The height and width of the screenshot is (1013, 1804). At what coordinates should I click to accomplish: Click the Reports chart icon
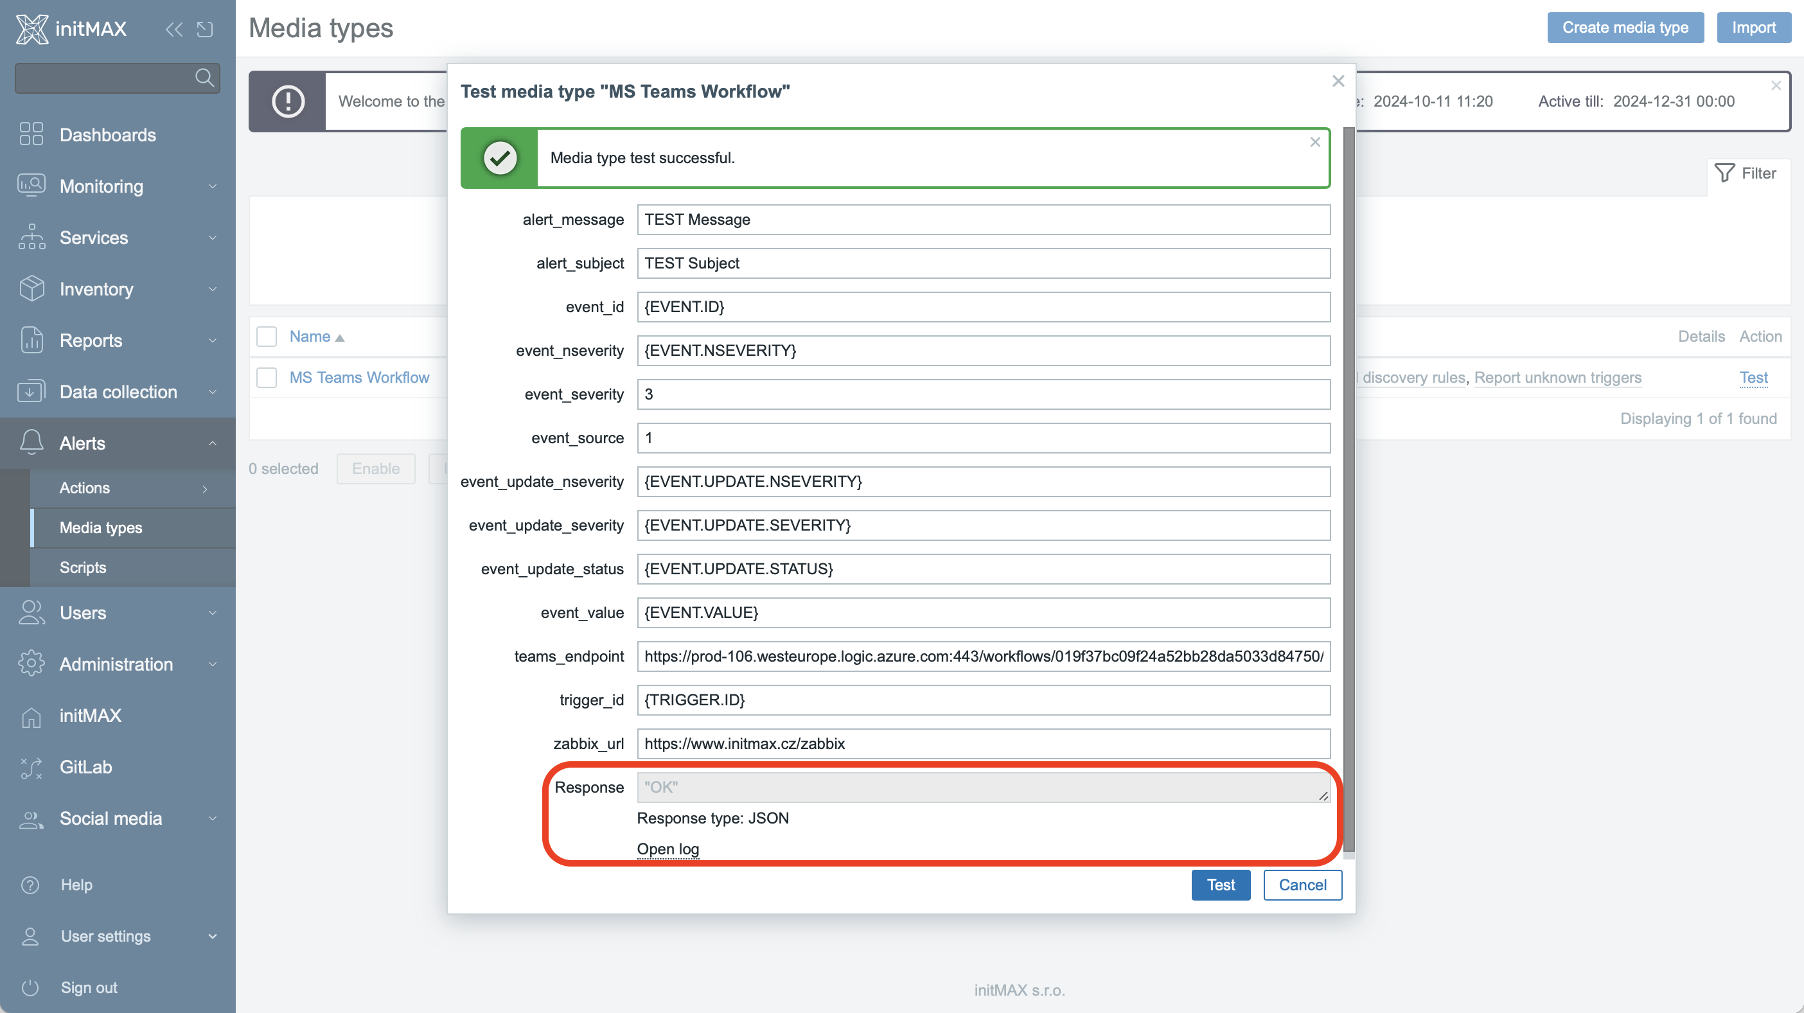(x=31, y=340)
